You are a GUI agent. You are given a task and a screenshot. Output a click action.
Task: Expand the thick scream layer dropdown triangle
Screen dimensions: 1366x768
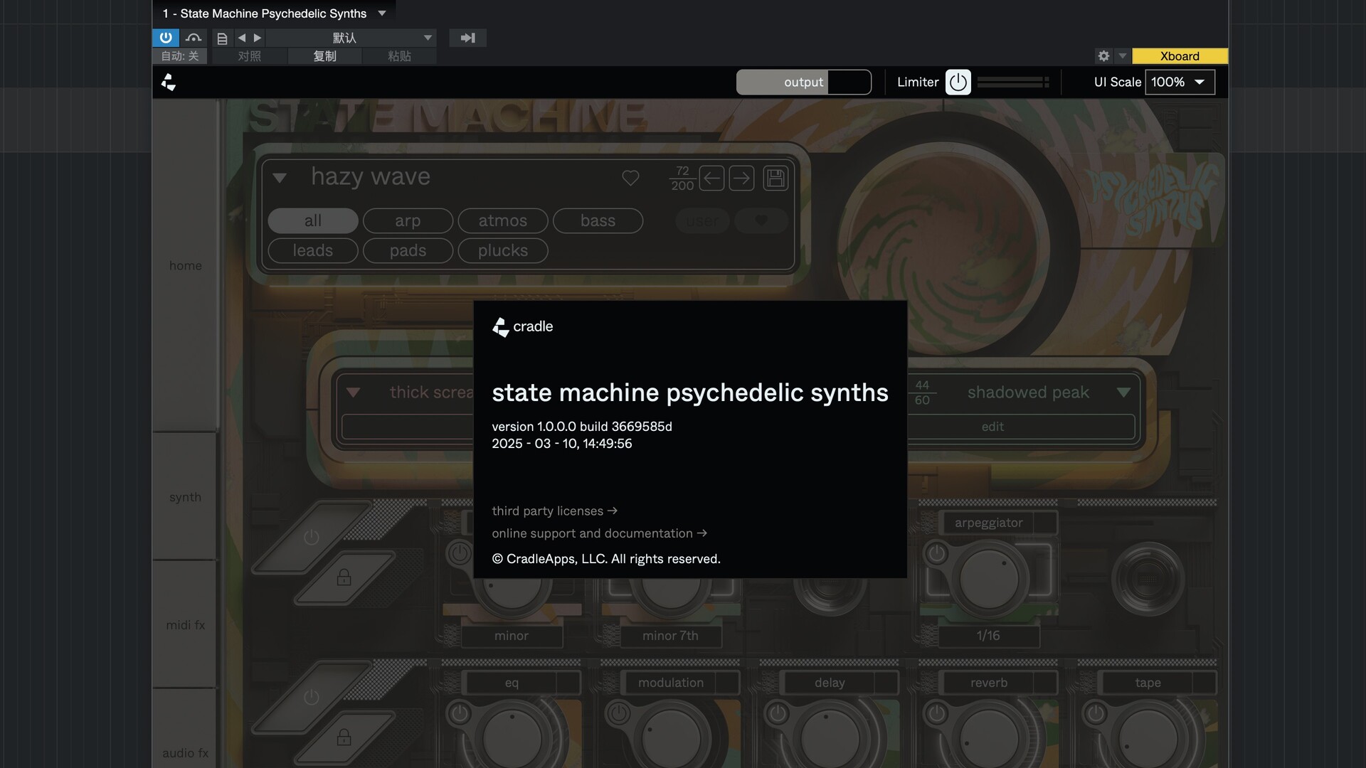pyautogui.click(x=353, y=393)
